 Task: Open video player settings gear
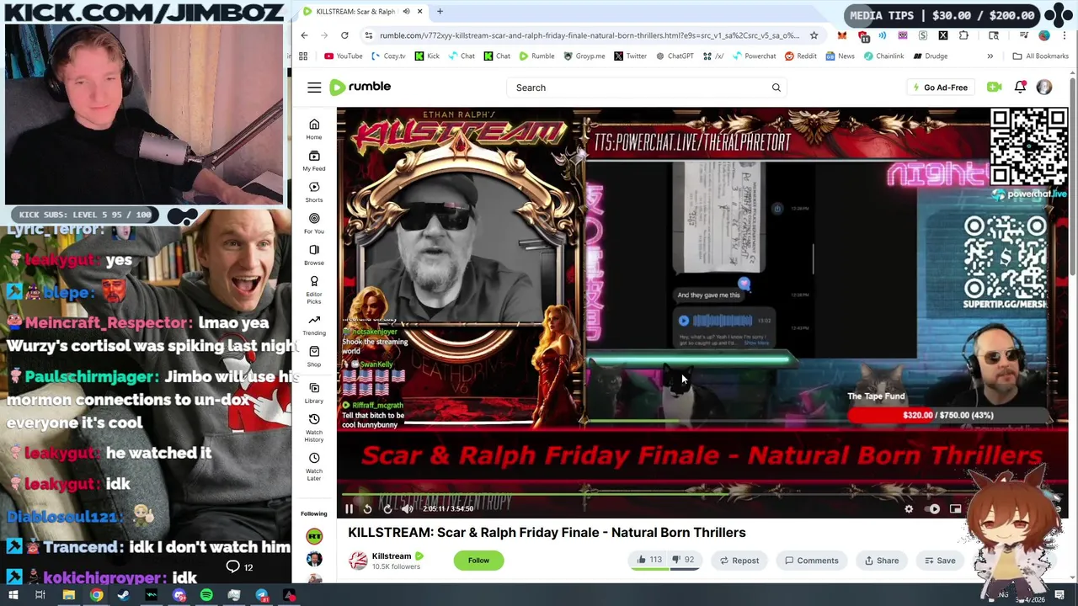click(x=909, y=508)
